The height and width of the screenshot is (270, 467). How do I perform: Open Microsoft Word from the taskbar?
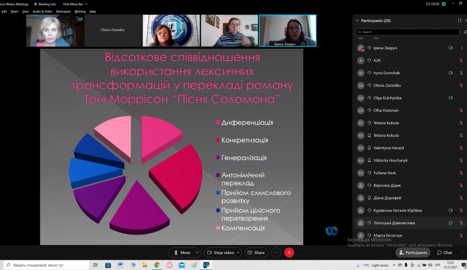120,265
